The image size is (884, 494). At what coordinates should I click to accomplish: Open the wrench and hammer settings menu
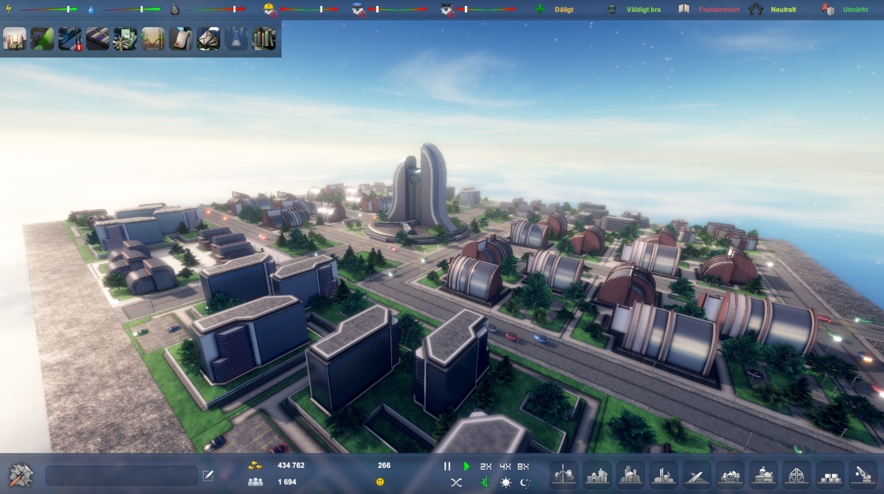[x=21, y=475]
